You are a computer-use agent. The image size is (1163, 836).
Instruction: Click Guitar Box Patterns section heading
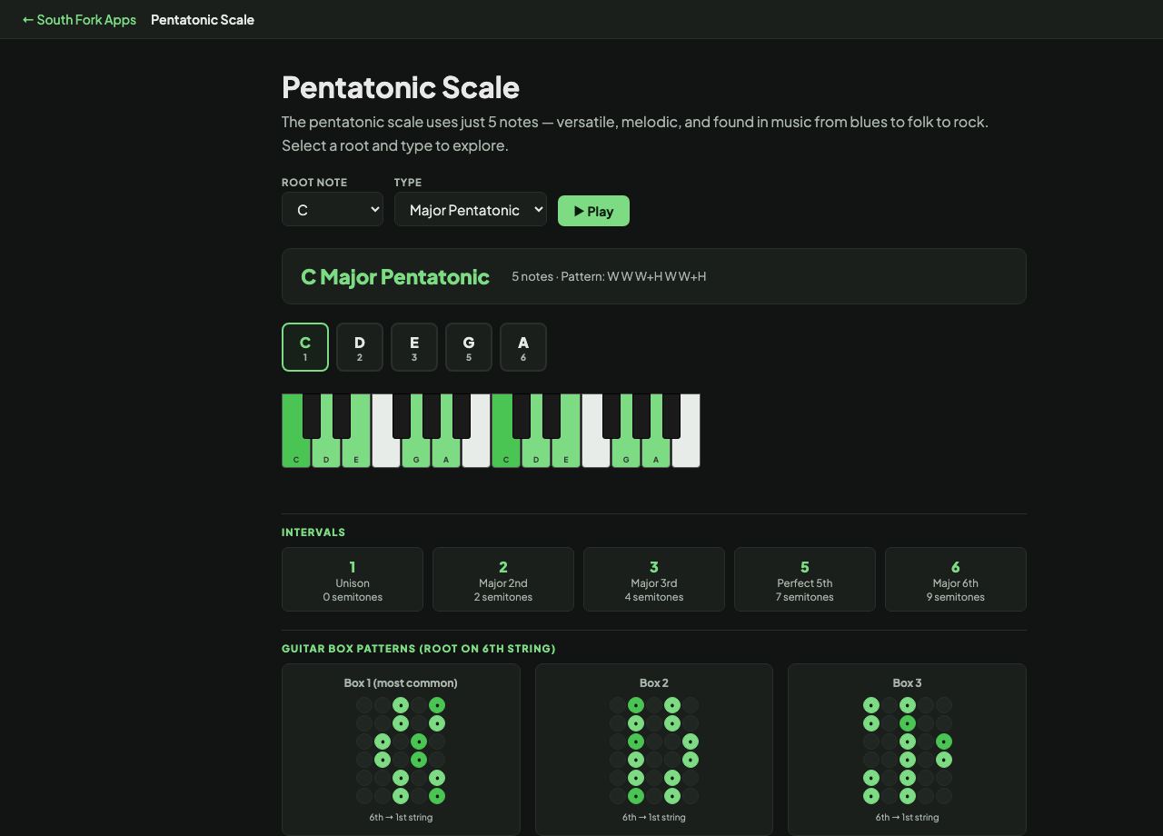pos(419,649)
